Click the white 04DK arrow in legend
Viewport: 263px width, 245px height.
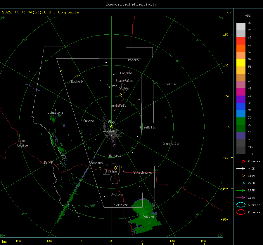click(241, 168)
